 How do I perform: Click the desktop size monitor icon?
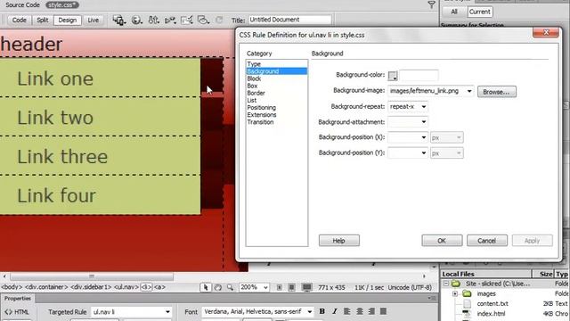306,287
